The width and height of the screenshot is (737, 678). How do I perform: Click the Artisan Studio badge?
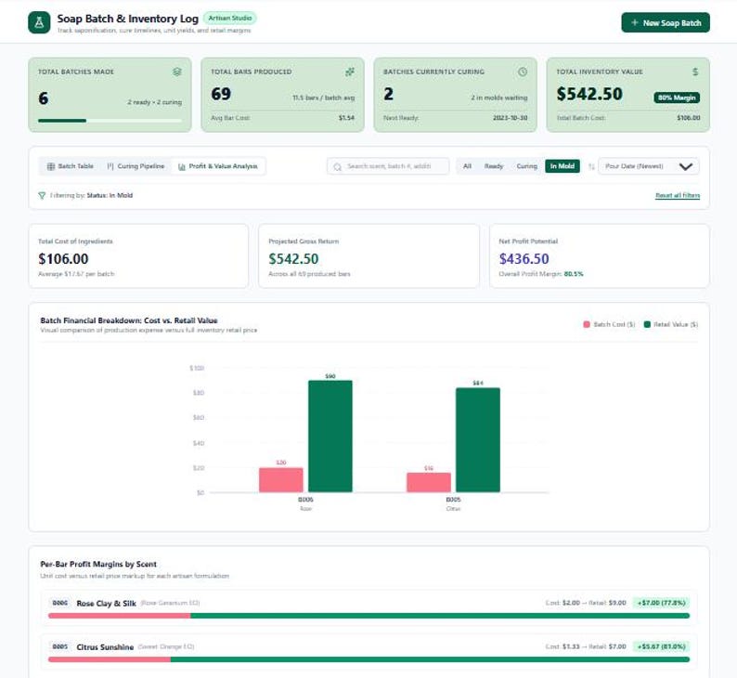tap(230, 19)
